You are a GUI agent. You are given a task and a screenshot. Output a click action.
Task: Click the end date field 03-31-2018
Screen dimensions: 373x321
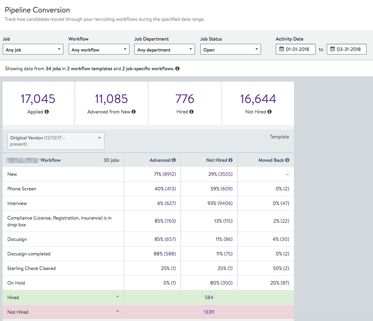(347, 49)
